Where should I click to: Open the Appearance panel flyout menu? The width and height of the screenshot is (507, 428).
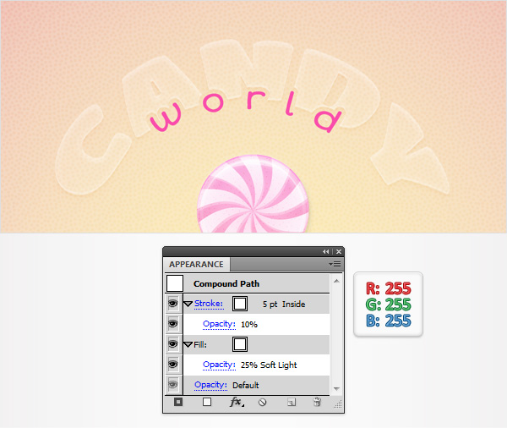tap(335, 265)
